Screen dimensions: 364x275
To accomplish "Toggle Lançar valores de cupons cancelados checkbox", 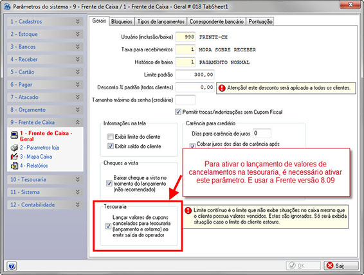I will (108, 226).
